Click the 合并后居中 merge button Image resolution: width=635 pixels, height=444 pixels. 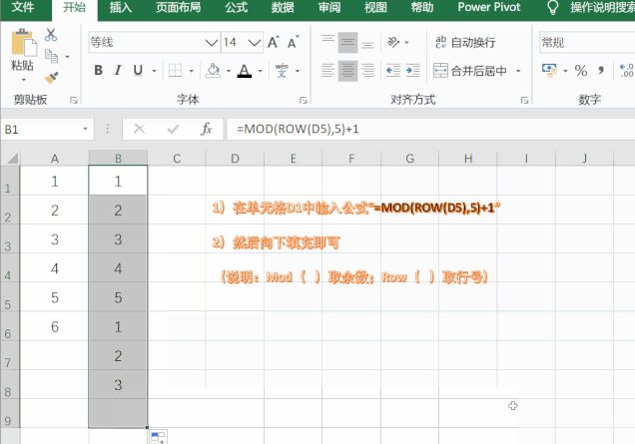(x=471, y=71)
